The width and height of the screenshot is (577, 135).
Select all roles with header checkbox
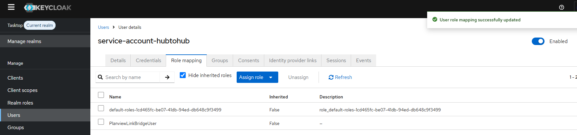tap(101, 95)
